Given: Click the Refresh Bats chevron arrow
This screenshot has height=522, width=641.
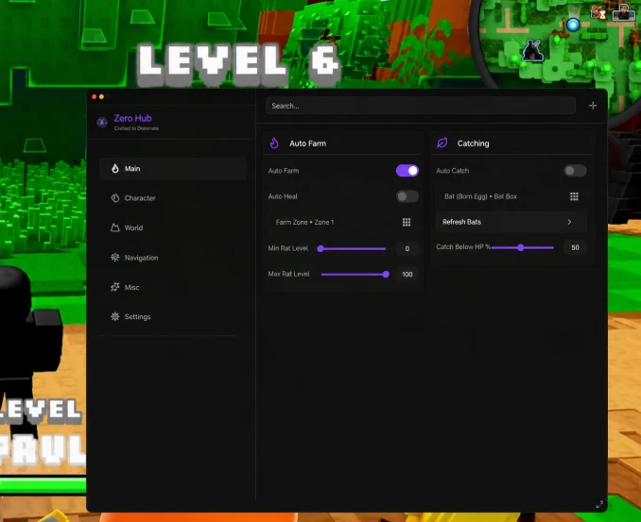Looking at the screenshot, I should tap(569, 222).
